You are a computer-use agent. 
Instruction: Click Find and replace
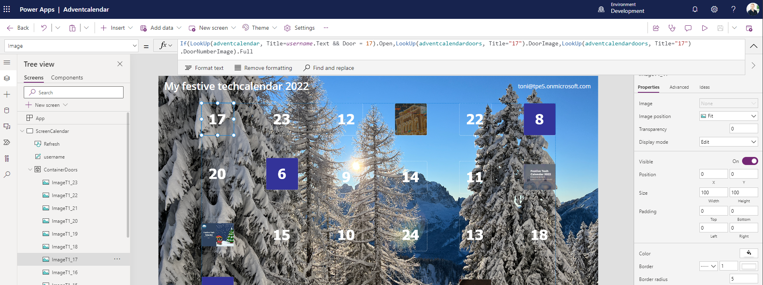[x=329, y=68]
